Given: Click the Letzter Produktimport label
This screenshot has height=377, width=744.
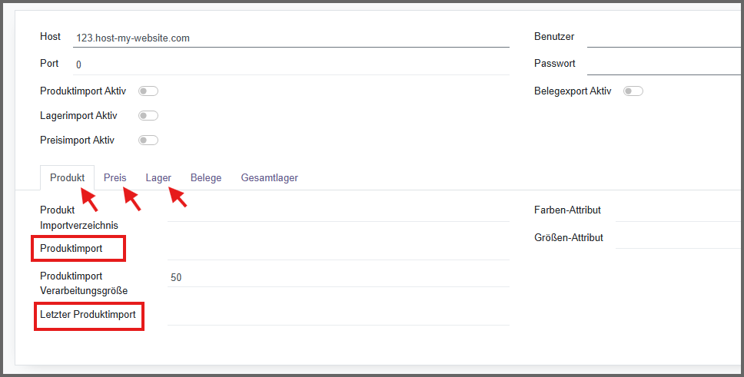Looking at the screenshot, I should 88,315.
